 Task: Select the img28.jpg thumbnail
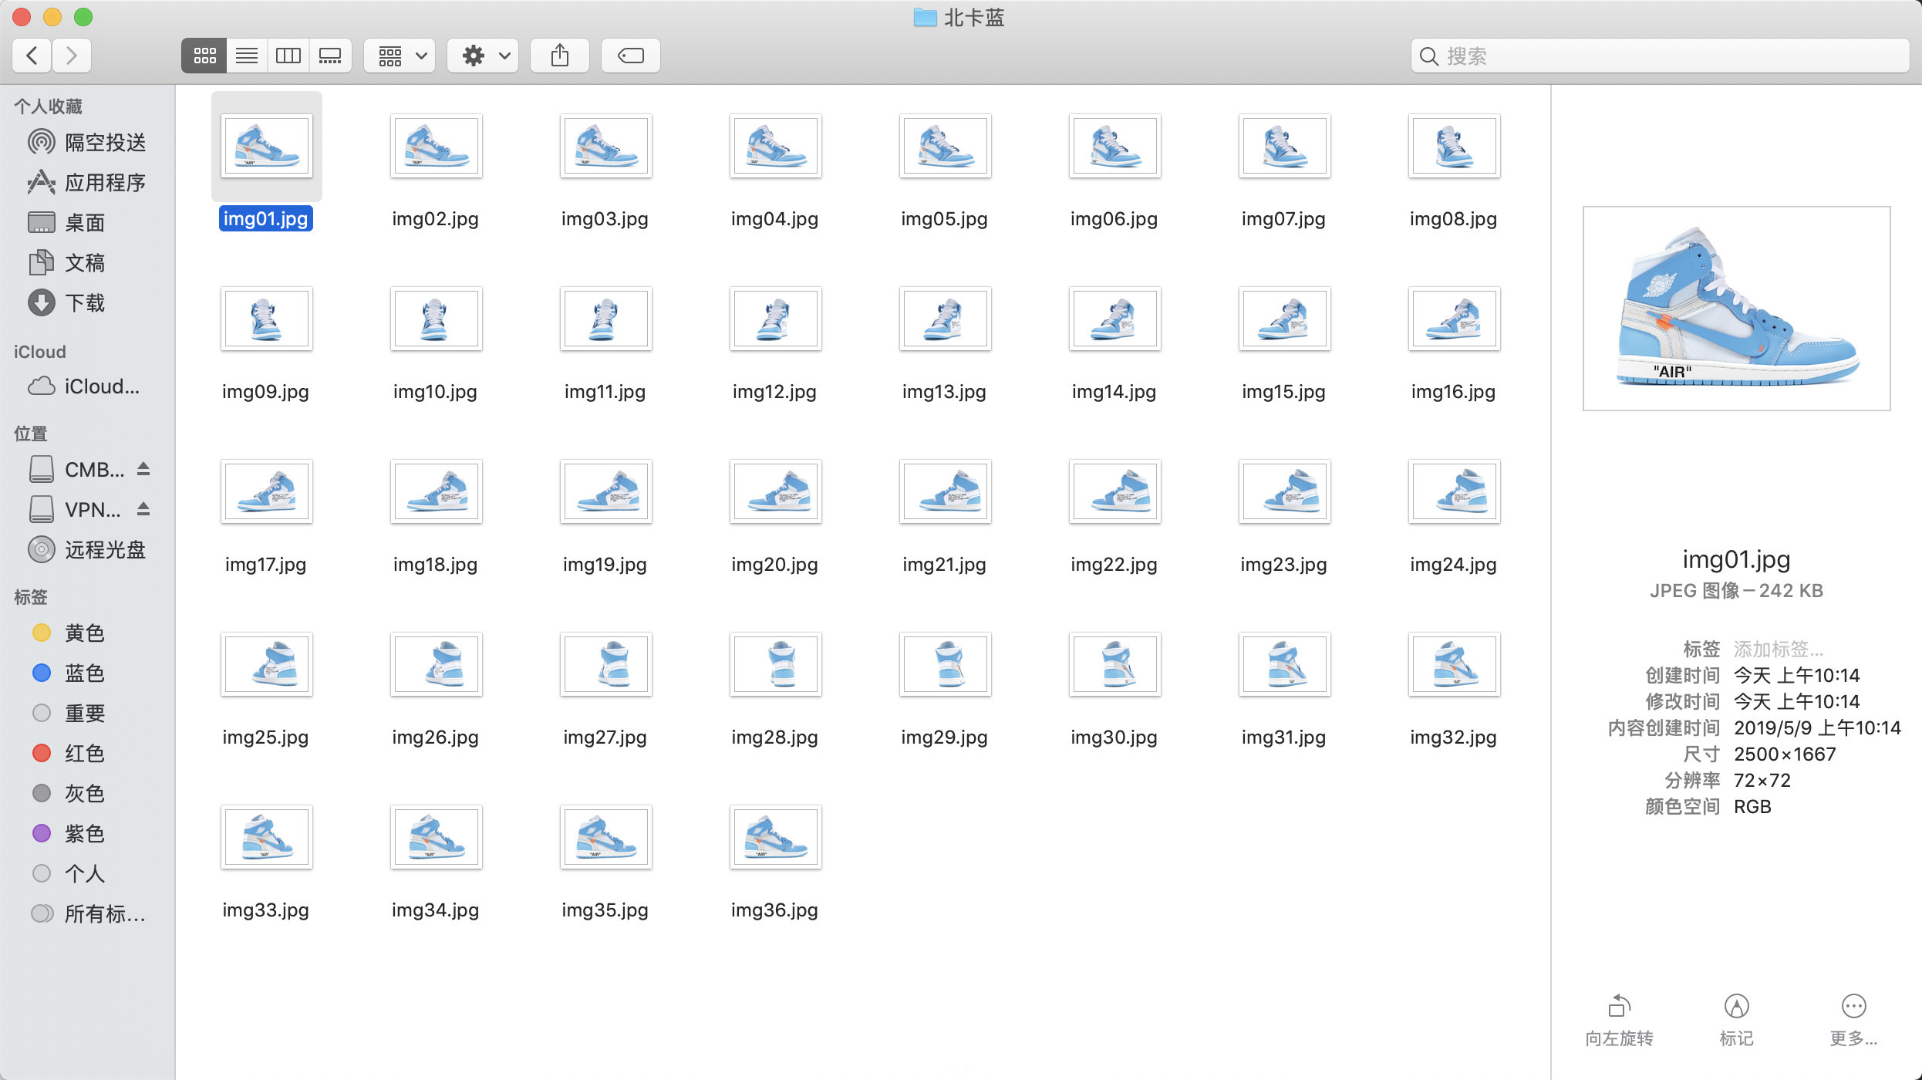pos(776,664)
